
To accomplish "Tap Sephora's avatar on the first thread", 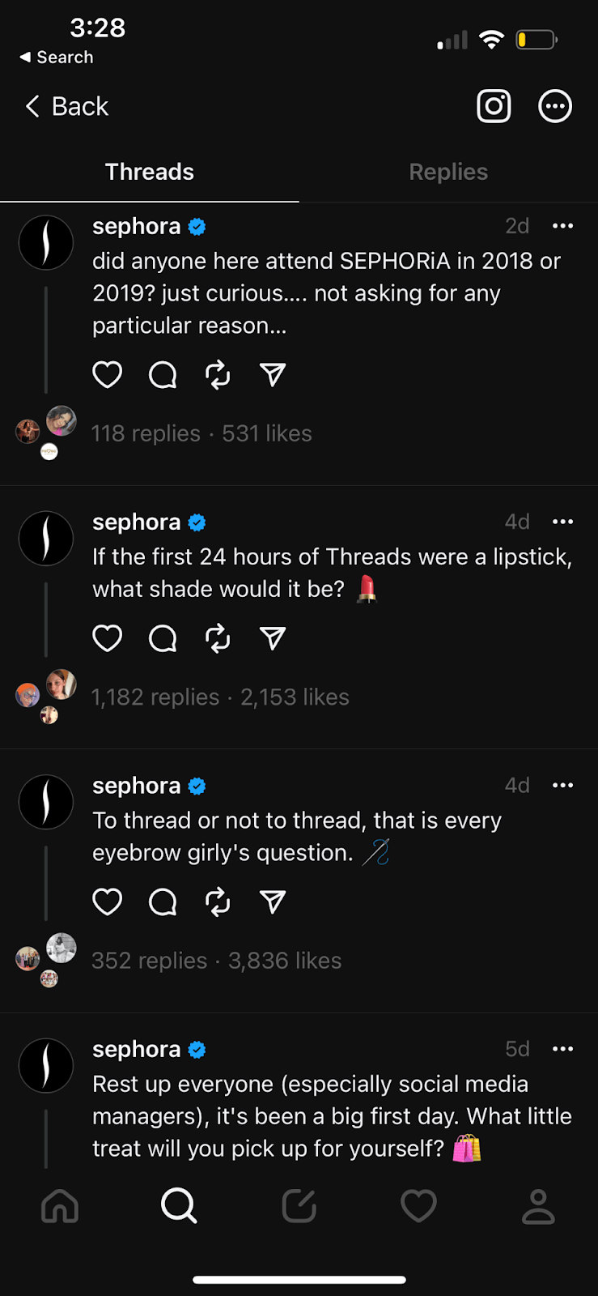I will point(46,242).
